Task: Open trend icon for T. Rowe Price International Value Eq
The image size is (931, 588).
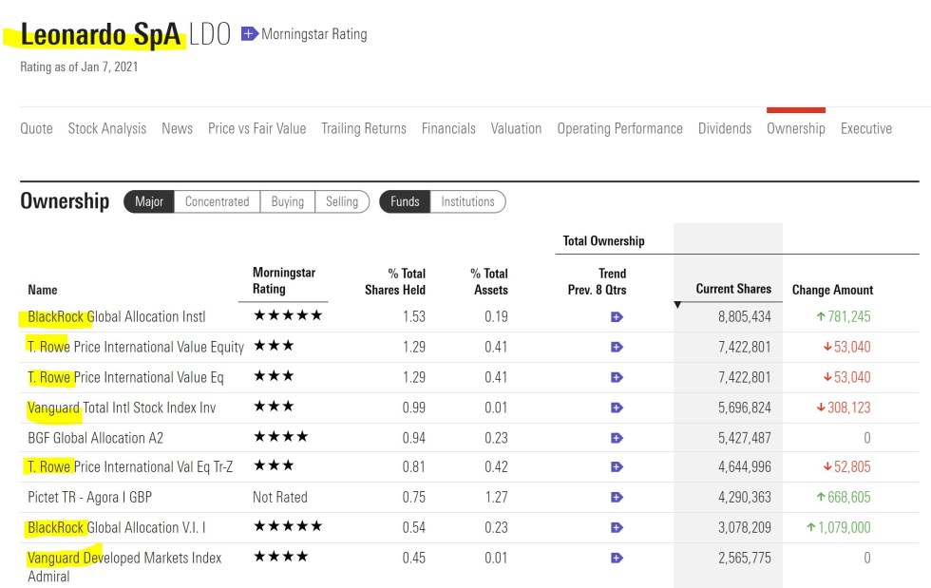Action: [617, 377]
